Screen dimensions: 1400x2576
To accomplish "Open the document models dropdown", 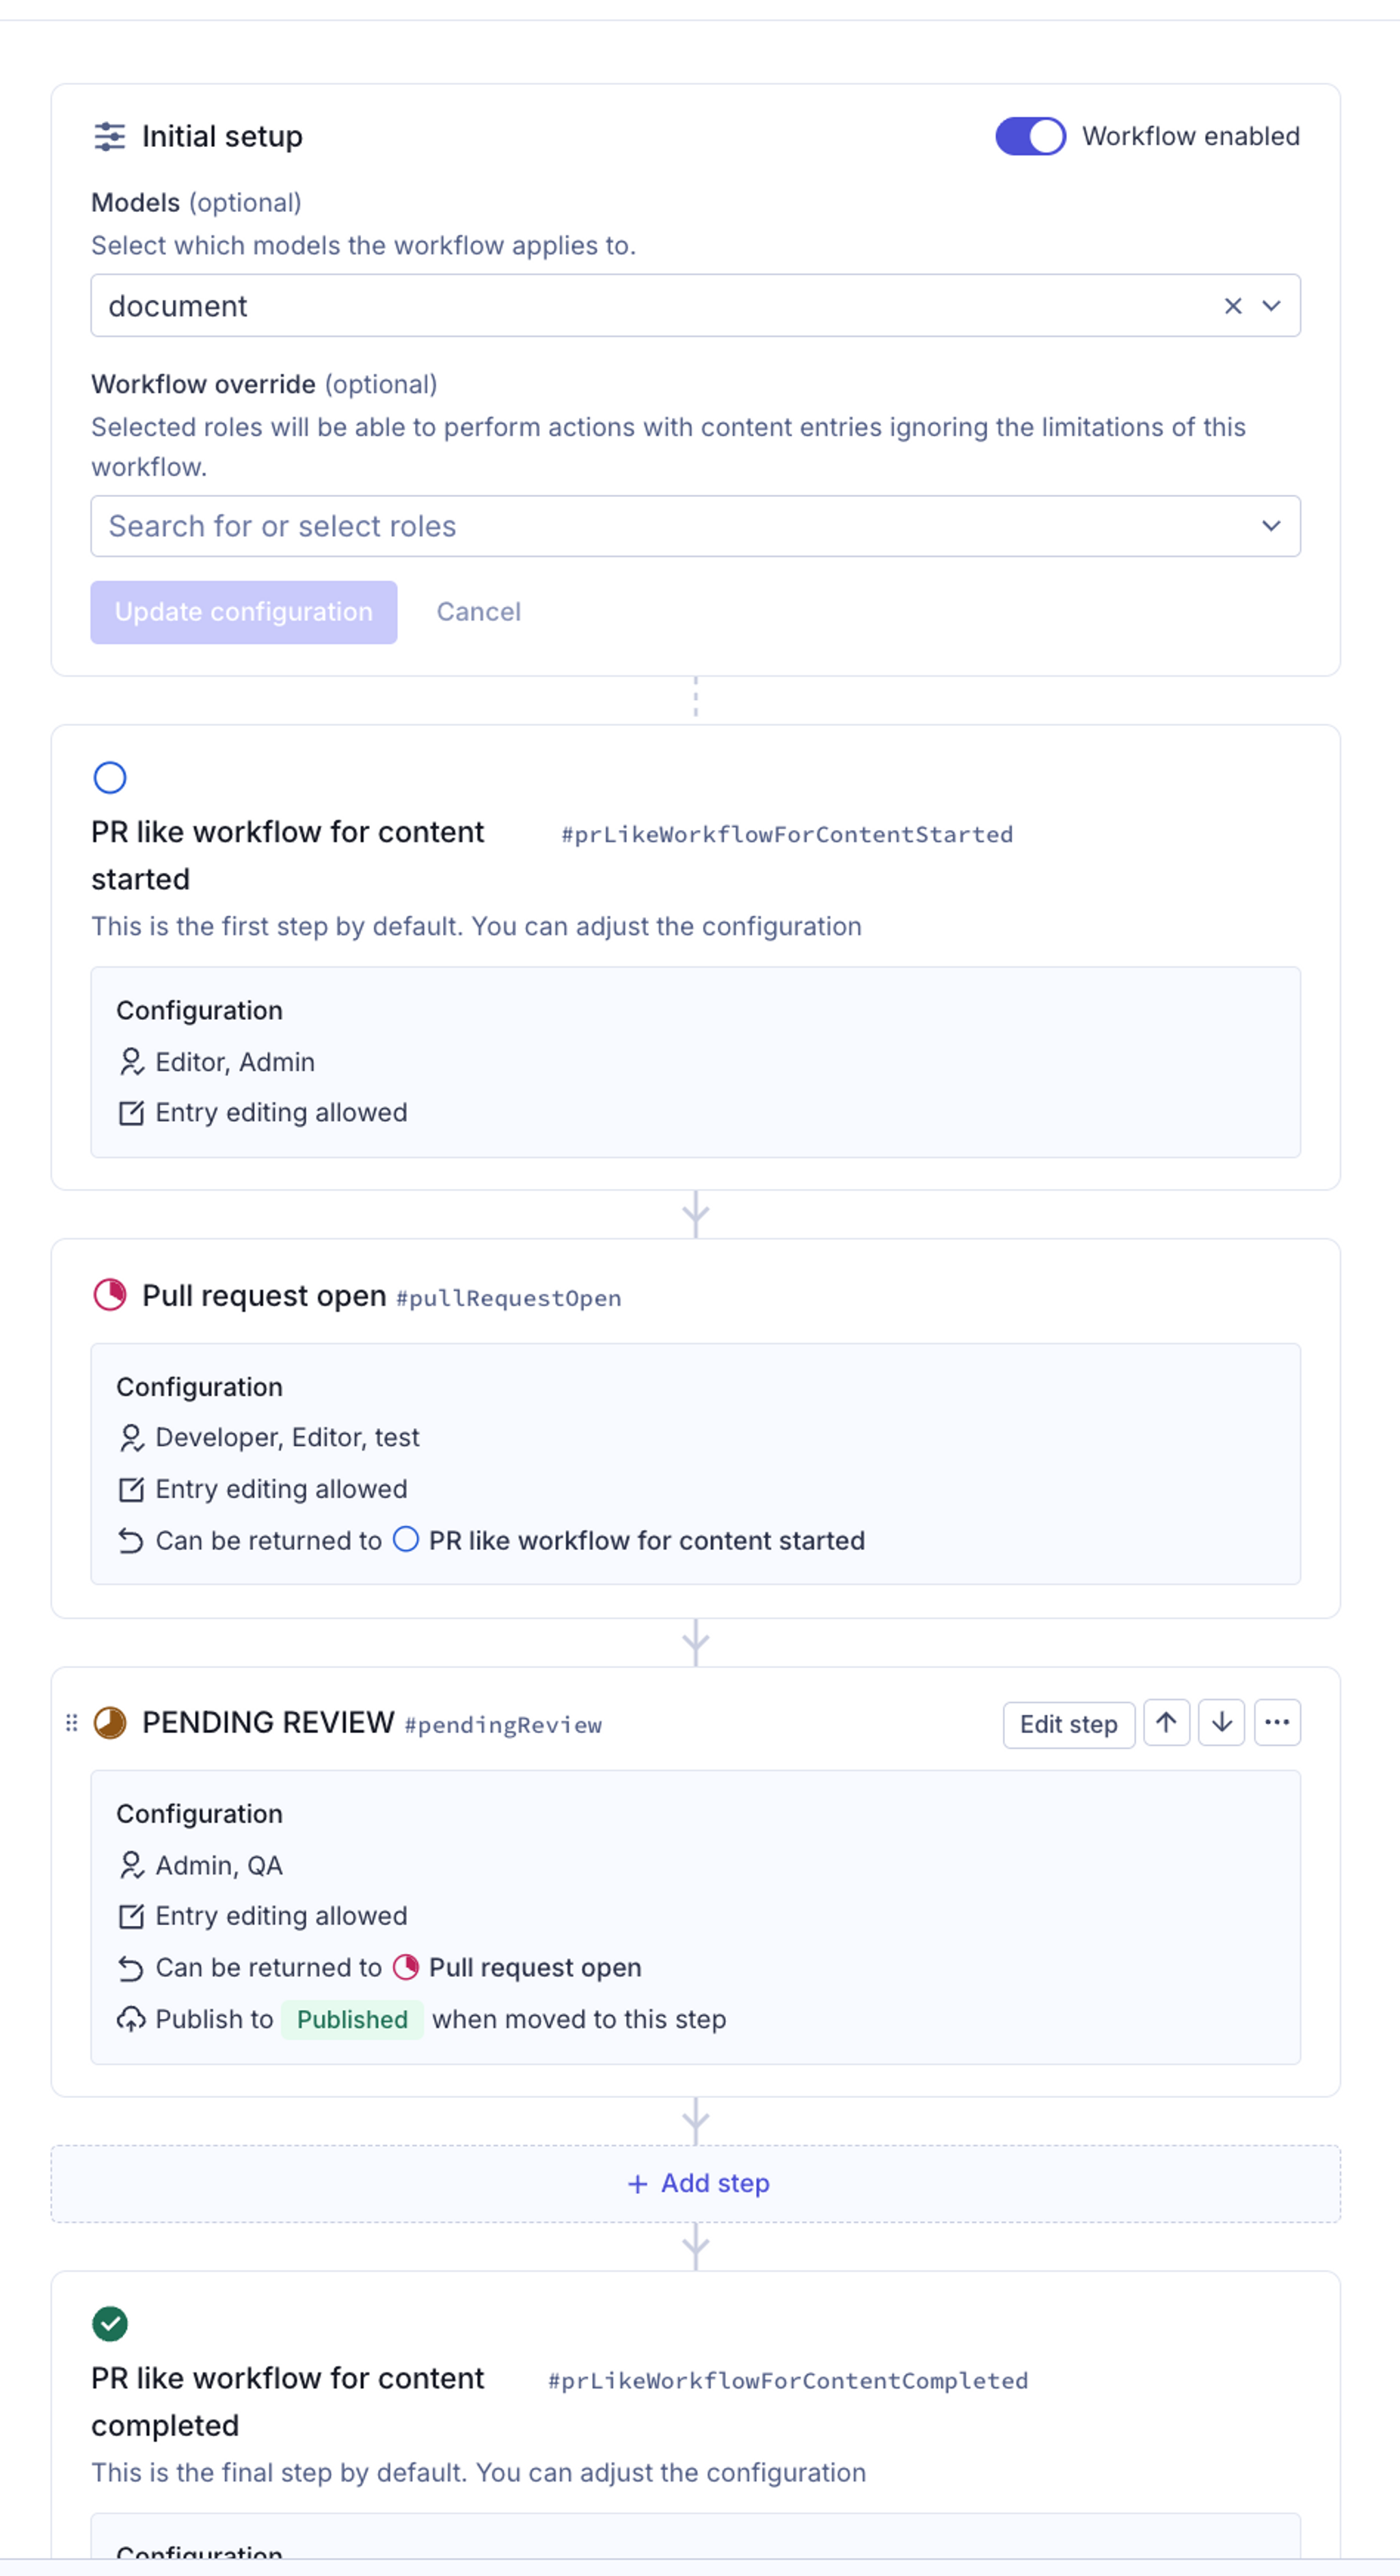I will tap(1271, 306).
